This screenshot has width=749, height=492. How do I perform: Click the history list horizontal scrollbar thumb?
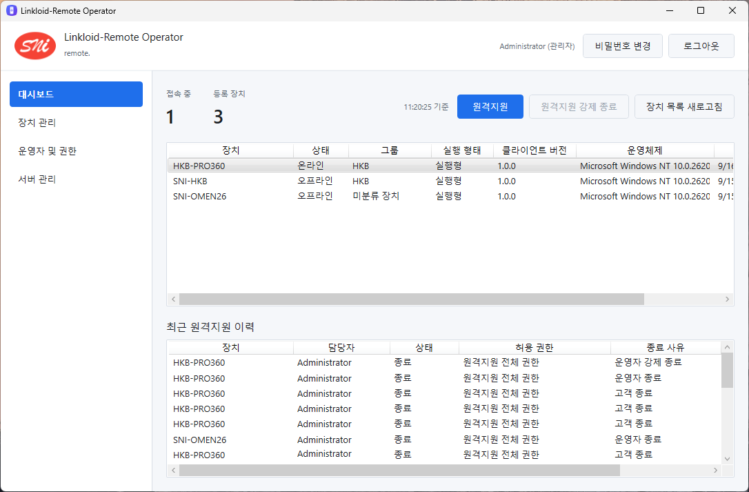[399, 471]
